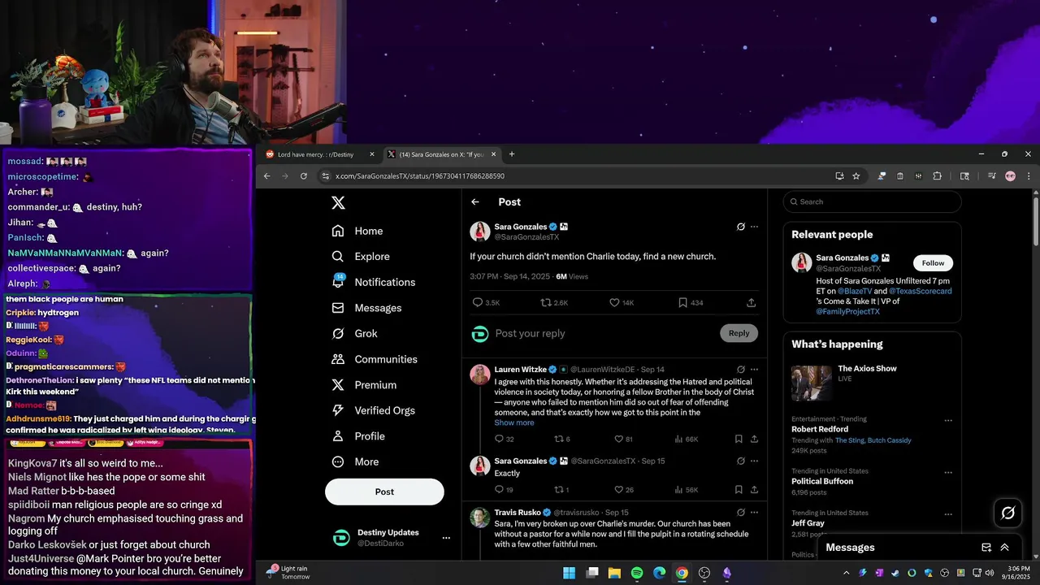
Task: Show hidden system tray icons
Action: coord(846,573)
